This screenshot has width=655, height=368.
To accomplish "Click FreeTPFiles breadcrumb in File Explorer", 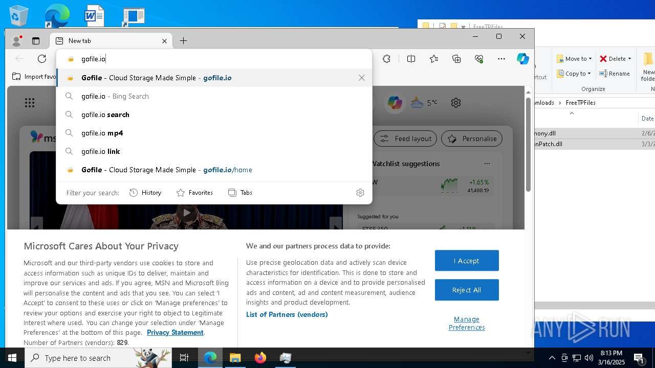I will pyautogui.click(x=580, y=103).
